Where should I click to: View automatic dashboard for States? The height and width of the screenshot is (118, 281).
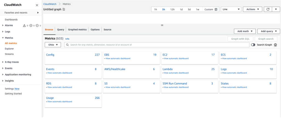point(234,87)
